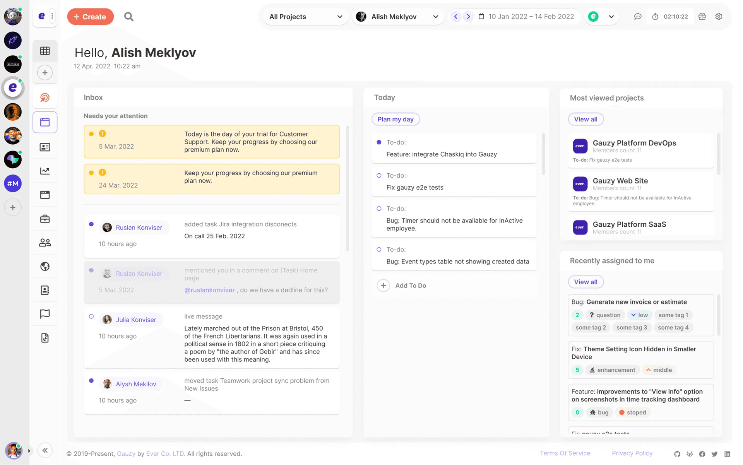Image resolution: width=743 pixels, height=465 pixels.
Task: Click Add To Do entry
Action: tap(410, 285)
